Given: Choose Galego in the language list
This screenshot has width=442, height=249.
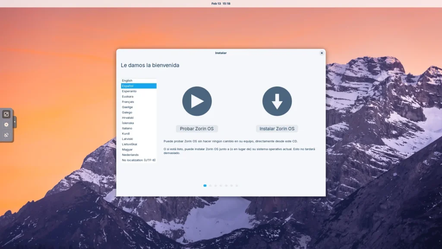Looking at the screenshot, I should pos(127,112).
